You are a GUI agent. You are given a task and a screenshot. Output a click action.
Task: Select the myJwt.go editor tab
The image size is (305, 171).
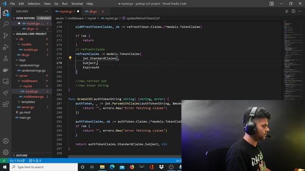pos(67,11)
